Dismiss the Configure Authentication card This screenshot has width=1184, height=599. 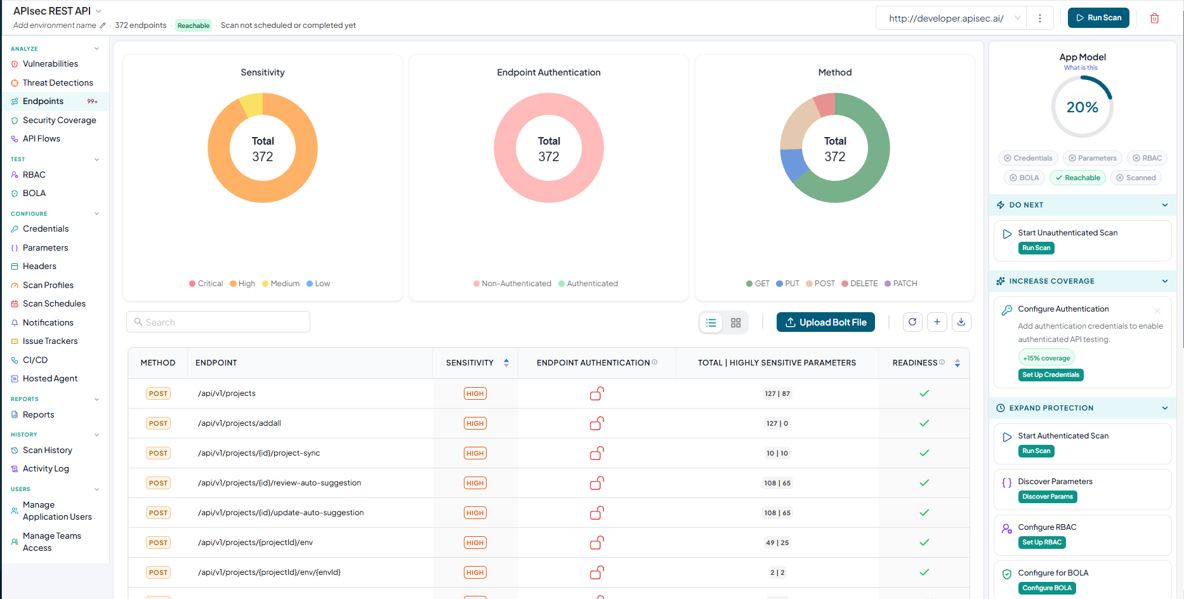(1157, 311)
